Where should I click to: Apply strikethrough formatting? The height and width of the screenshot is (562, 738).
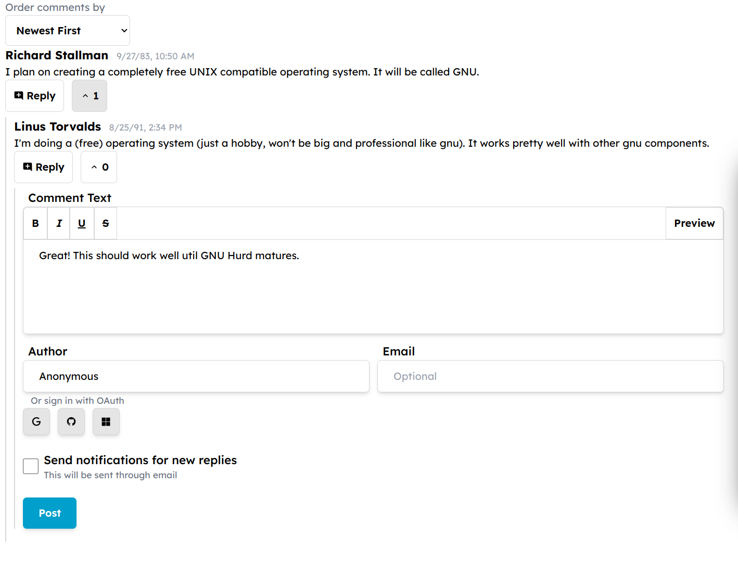coord(106,223)
